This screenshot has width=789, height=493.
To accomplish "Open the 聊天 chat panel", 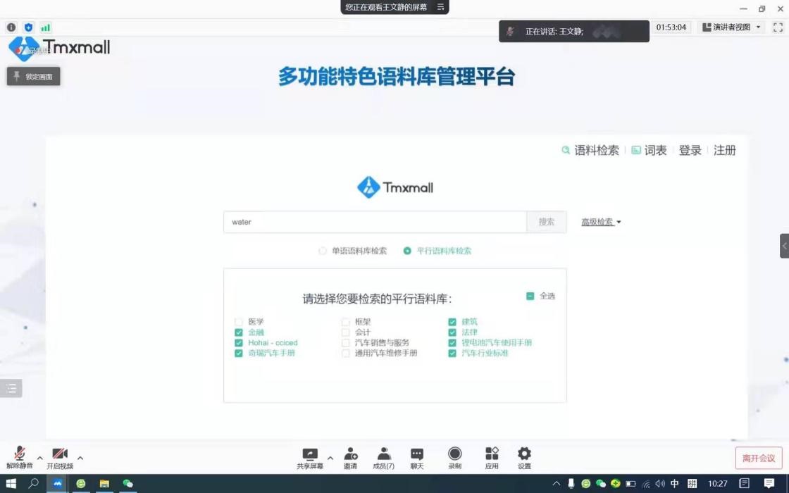I will click(417, 458).
